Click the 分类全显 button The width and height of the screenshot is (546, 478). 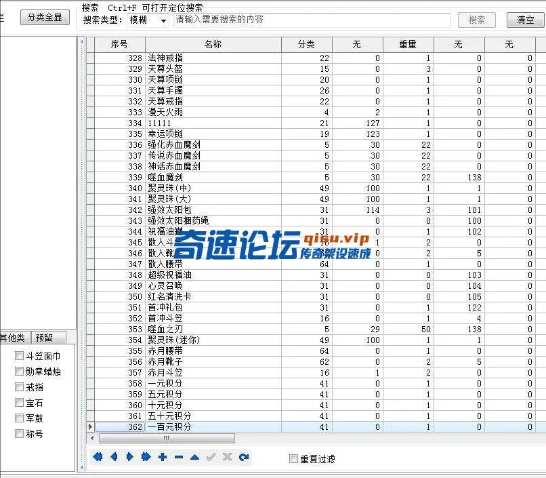pyautogui.click(x=45, y=18)
